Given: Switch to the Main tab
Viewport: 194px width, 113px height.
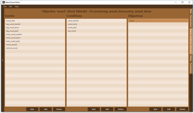Looking at the screenshot, I should (191, 11).
